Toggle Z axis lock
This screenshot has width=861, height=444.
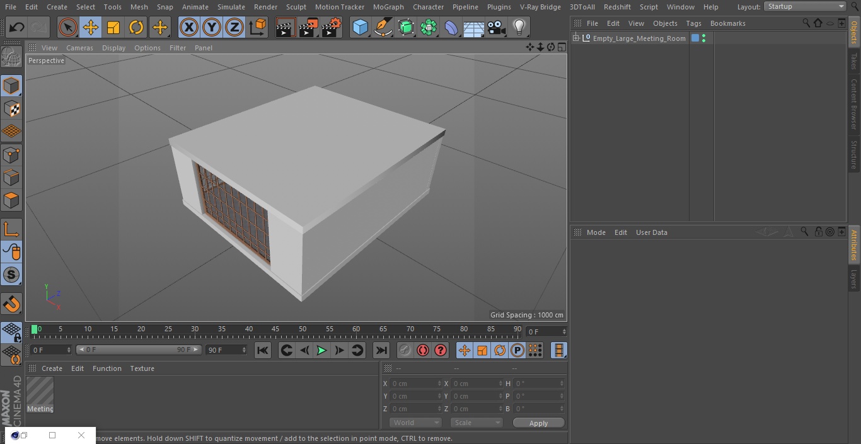click(234, 28)
